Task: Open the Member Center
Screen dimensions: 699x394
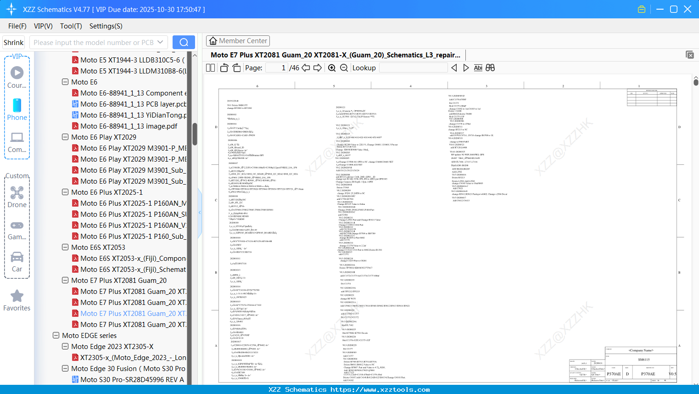Action: coord(238,41)
